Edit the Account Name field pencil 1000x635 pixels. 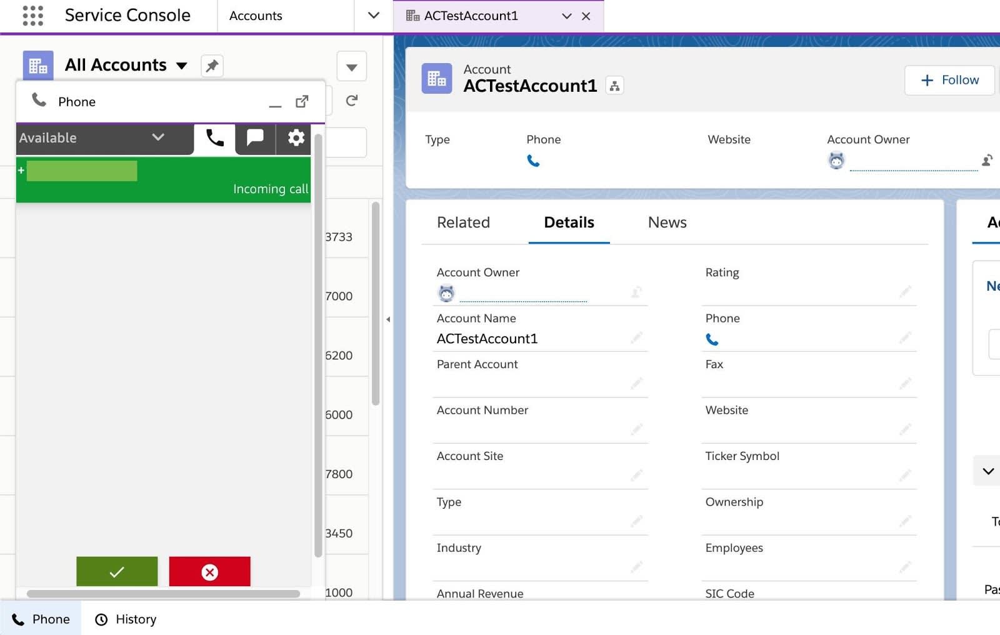coord(636,338)
